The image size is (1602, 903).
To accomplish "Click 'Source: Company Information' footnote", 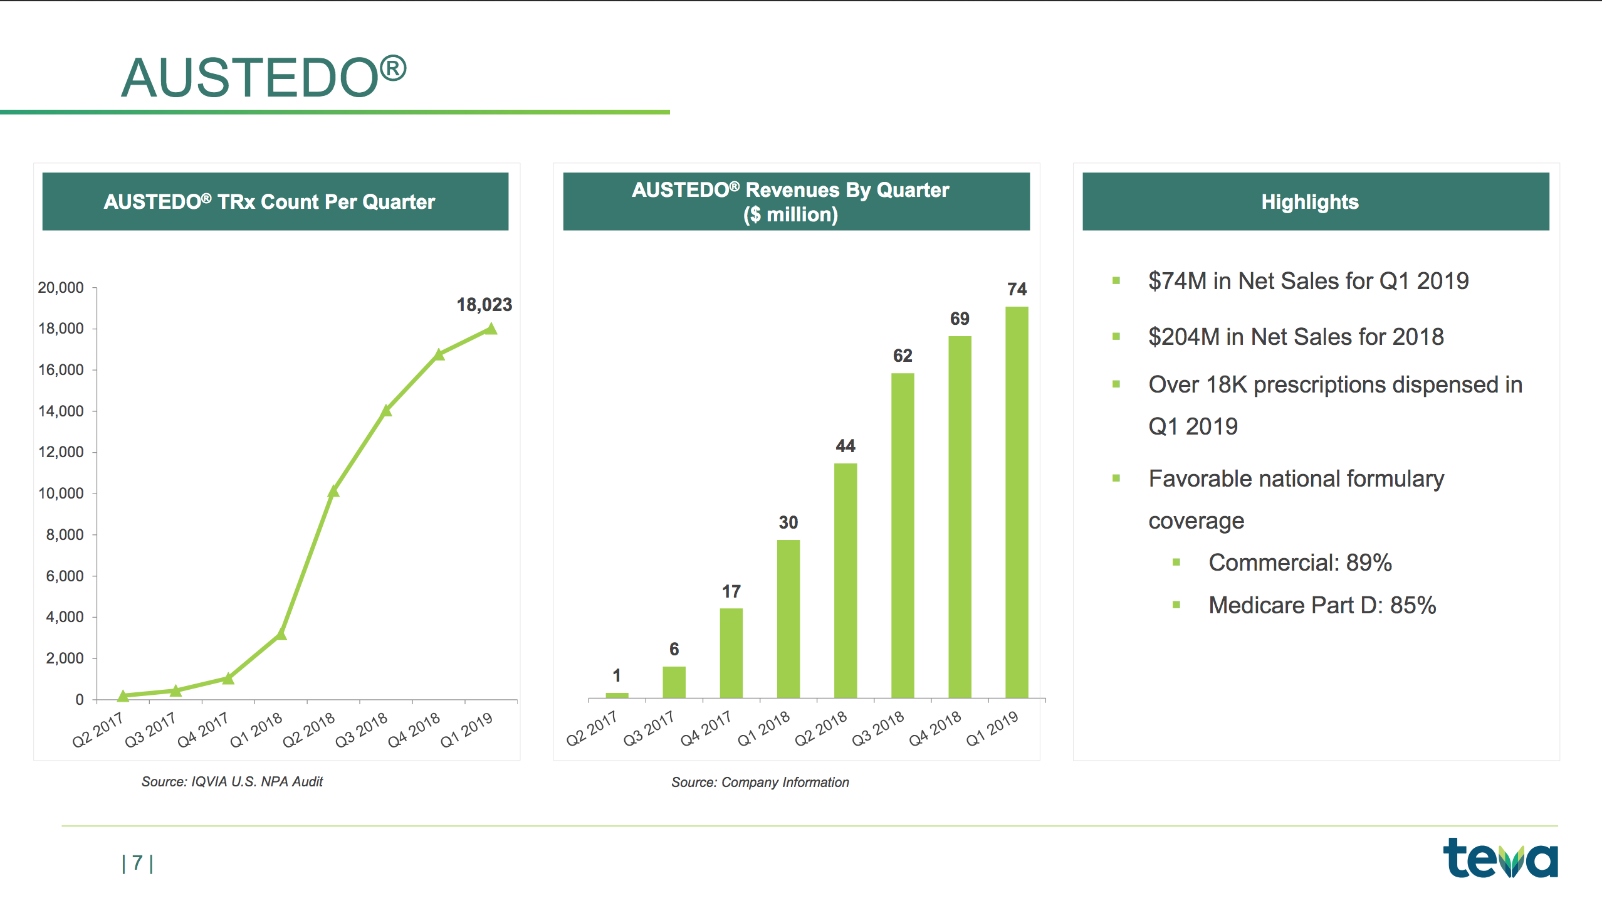I will [760, 782].
